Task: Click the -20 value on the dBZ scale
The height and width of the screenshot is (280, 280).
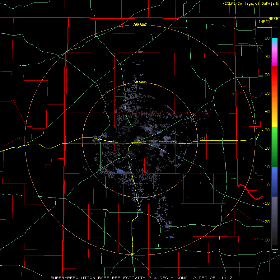Action: (x=266, y=222)
